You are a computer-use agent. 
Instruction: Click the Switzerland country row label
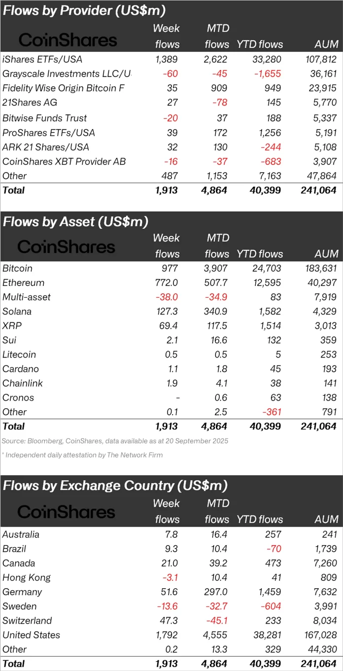(x=27, y=621)
